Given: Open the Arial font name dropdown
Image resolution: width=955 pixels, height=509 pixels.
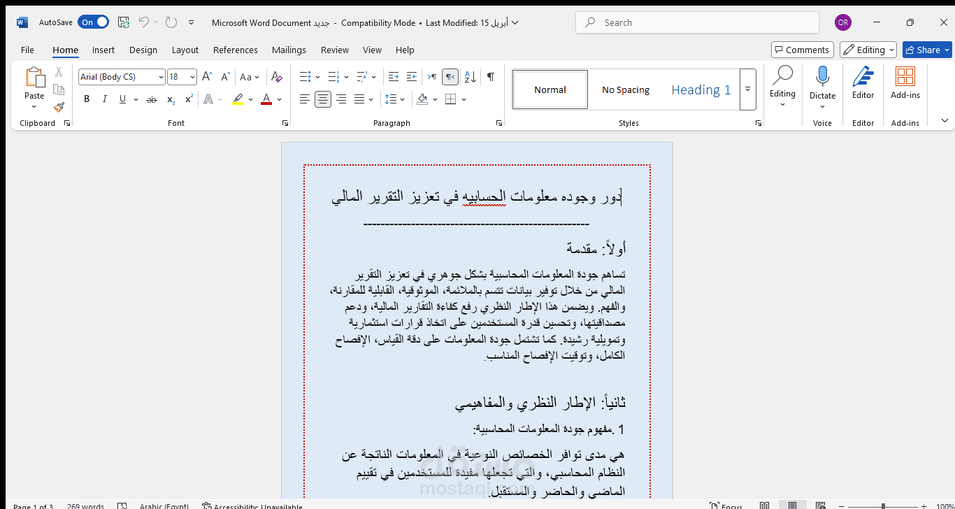Looking at the screenshot, I should [x=161, y=77].
